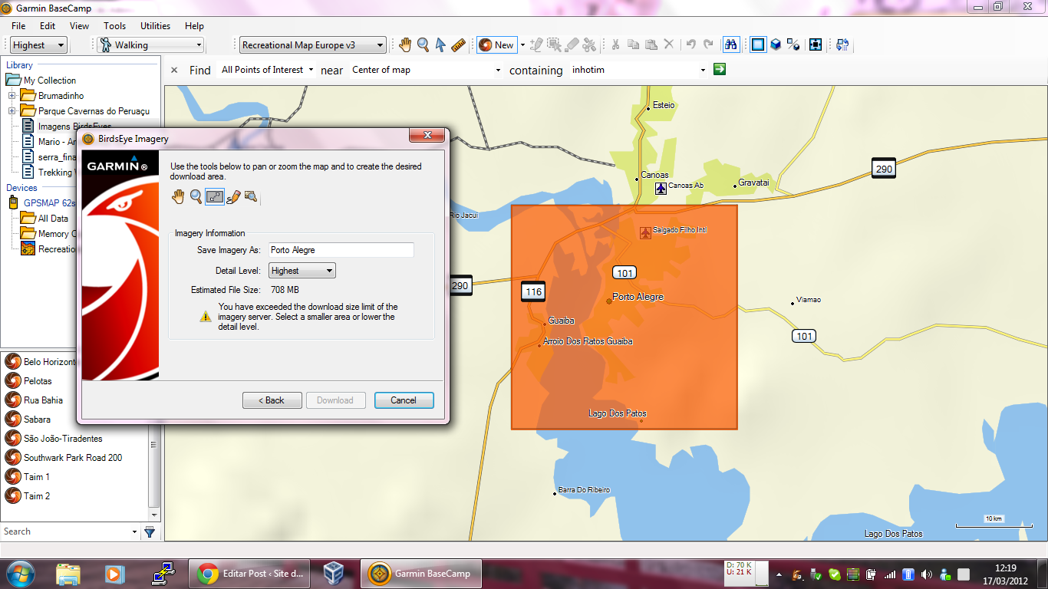Open the Detail Level dropdown in dialog
The height and width of the screenshot is (589, 1048).
302,271
